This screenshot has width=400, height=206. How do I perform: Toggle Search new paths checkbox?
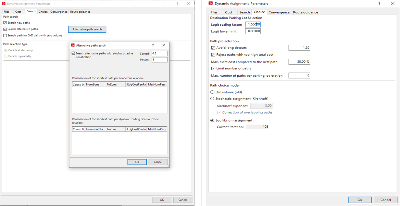[5, 23]
